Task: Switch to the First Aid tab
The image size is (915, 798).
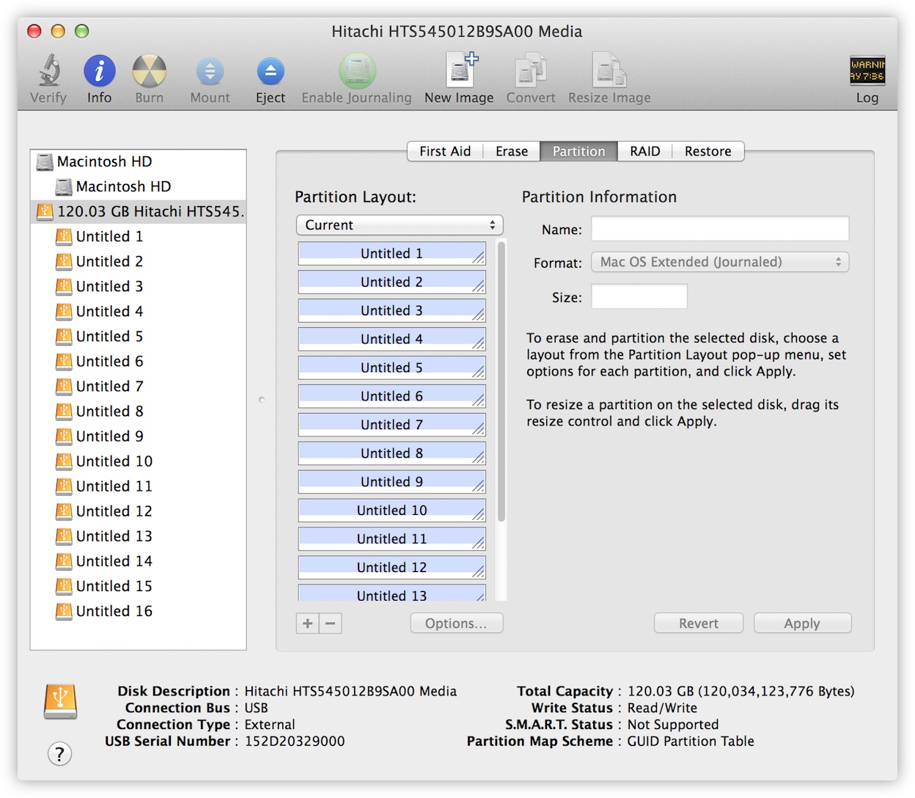Action: (445, 151)
